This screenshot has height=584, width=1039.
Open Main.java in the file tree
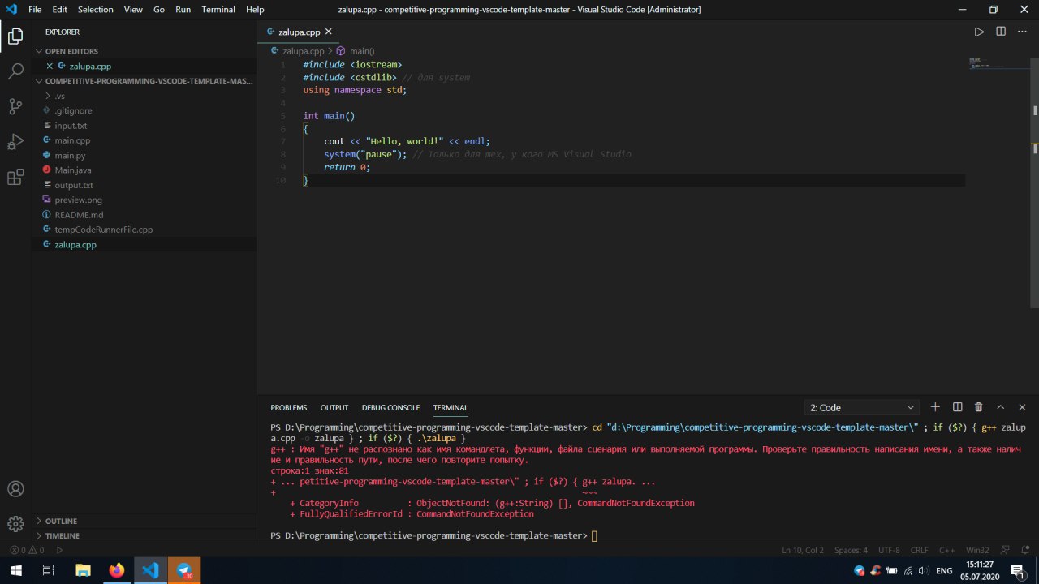point(144,170)
